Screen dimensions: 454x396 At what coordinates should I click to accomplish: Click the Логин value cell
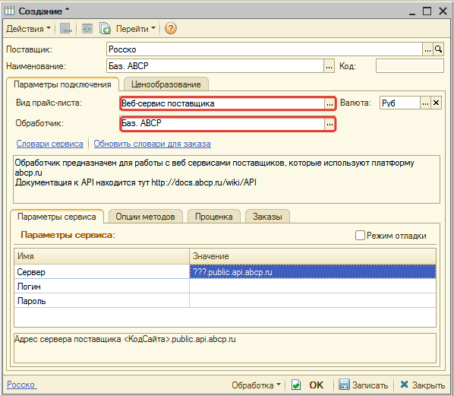pyautogui.click(x=313, y=286)
